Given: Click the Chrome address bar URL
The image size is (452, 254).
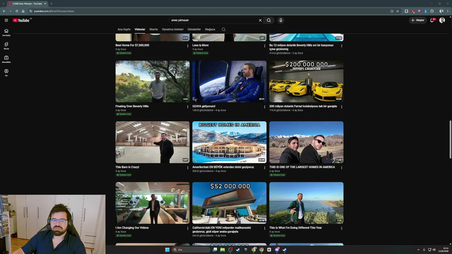Looking at the screenshot, I should 54,11.
